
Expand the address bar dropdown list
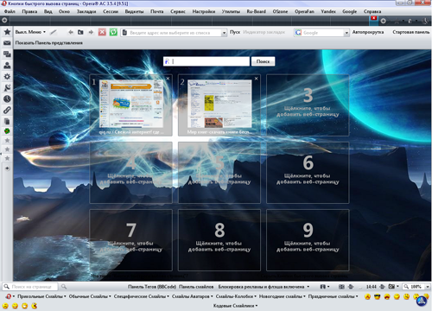pos(224,33)
